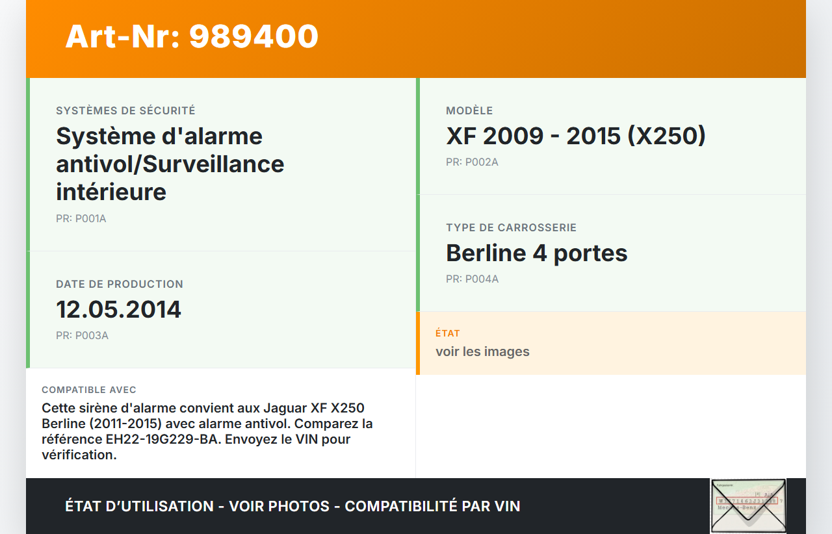This screenshot has width=832, height=534.
Task: Click the TYPE DE CARROSSERIE label
Action: (511, 228)
